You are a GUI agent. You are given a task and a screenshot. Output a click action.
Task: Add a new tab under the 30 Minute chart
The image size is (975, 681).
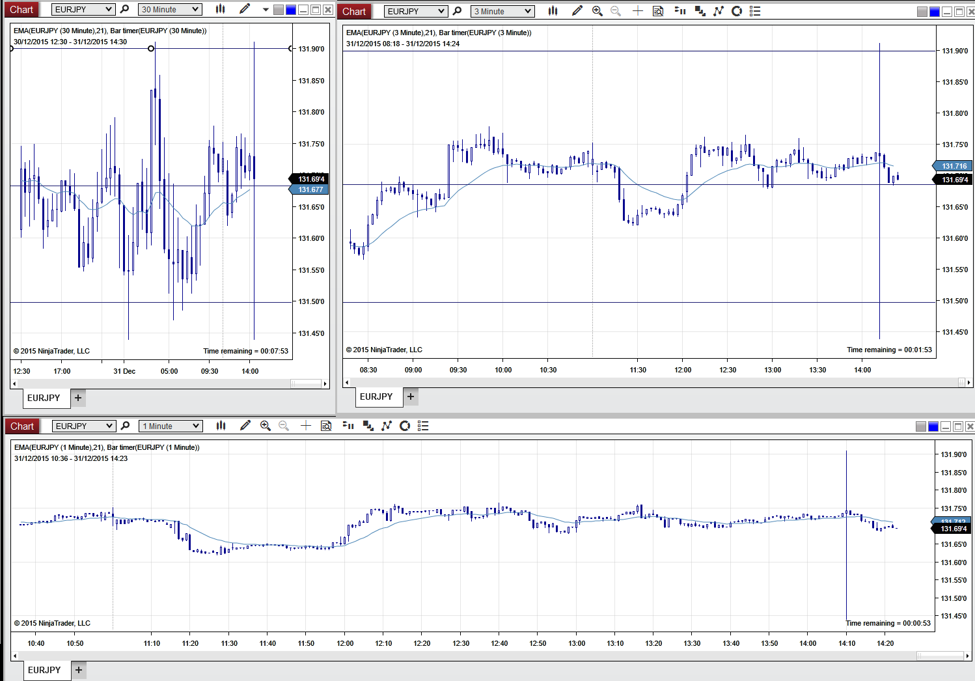(78, 398)
